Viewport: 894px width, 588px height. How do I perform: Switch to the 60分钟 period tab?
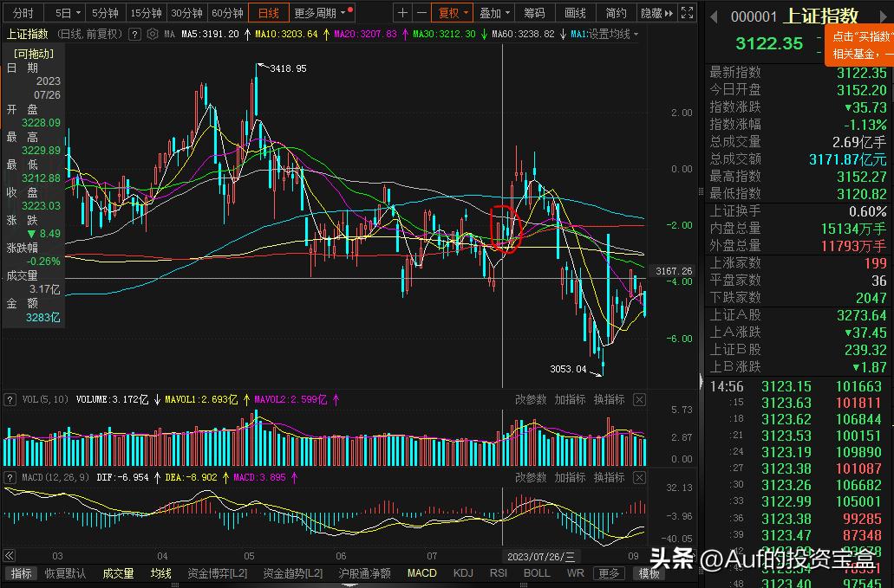(227, 12)
